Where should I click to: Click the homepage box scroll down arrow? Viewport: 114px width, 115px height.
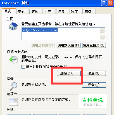[x=102, y=37]
